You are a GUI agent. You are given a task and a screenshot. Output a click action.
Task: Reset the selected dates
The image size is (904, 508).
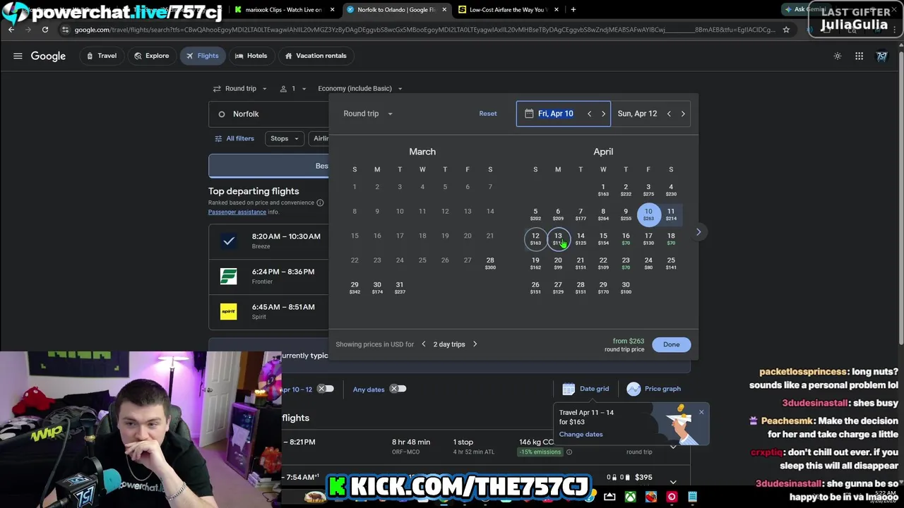pyautogui.click(x=488, y=114)
